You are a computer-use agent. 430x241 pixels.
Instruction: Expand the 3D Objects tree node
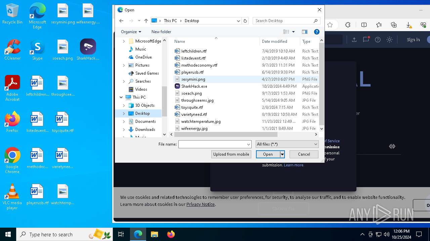(124, 105)
